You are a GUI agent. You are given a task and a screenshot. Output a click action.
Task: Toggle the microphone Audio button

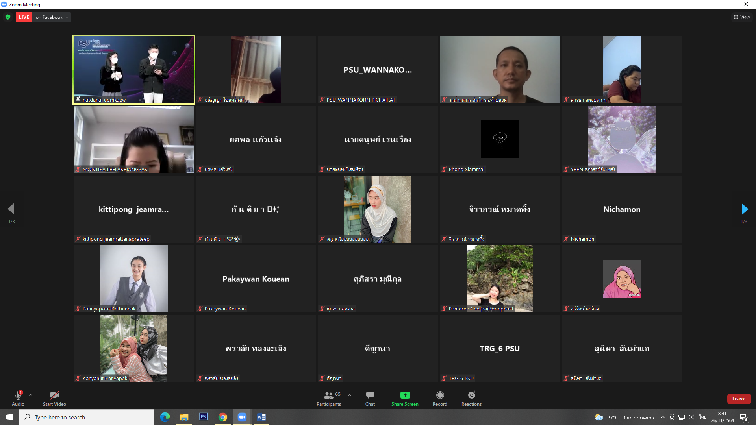tap(18, 398)
